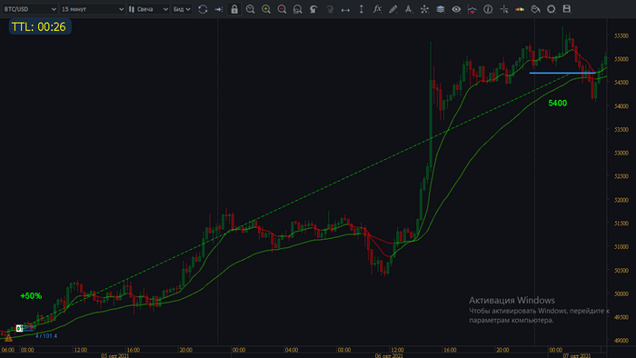Screen dimensions: 636x358
Task: Click the horizontal stretch arrows icon
Action: 345,9
